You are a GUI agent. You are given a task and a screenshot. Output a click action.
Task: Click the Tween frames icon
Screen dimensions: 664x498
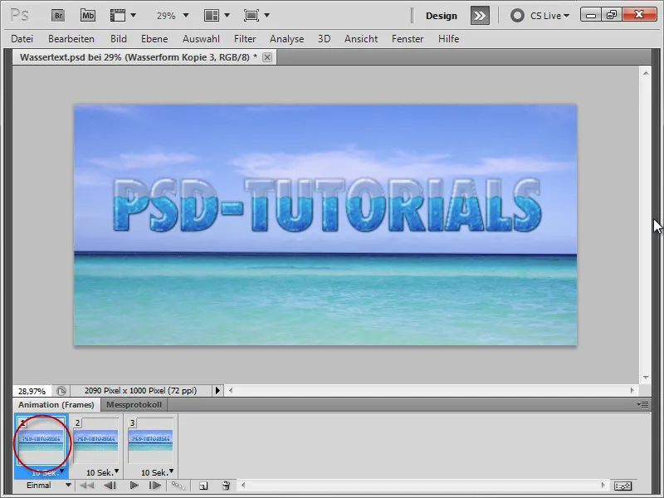click(178, 486)
